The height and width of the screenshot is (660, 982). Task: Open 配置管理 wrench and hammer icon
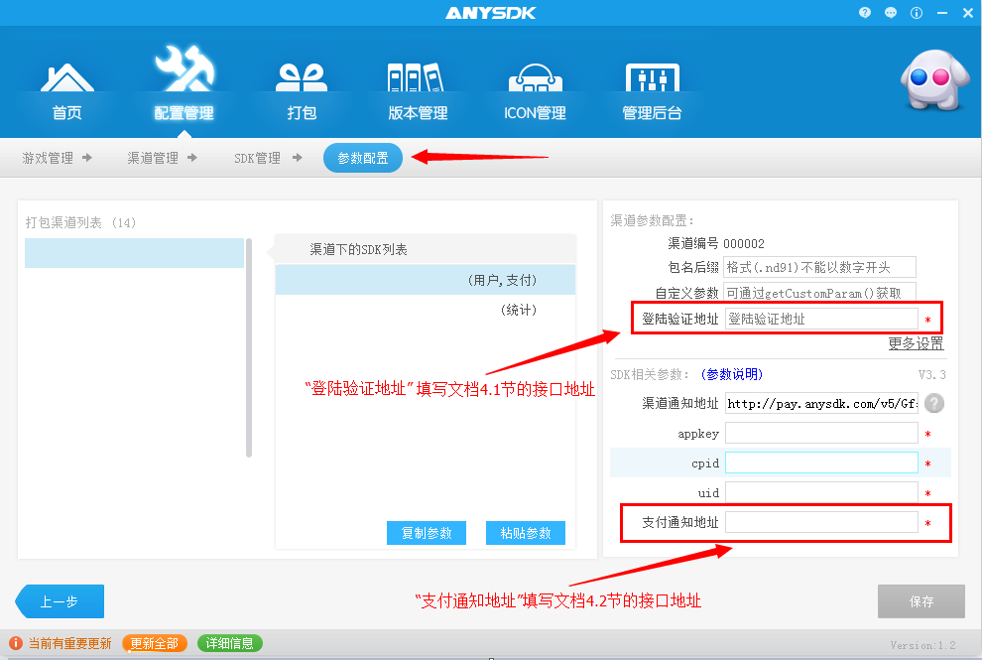point(184,68)
